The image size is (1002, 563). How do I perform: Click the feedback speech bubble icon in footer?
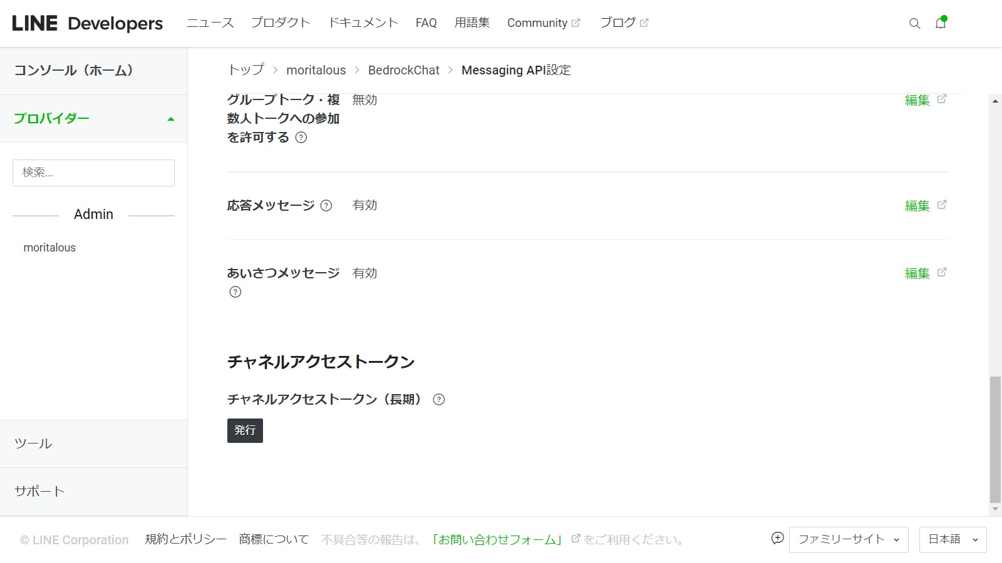pos(777,539)
